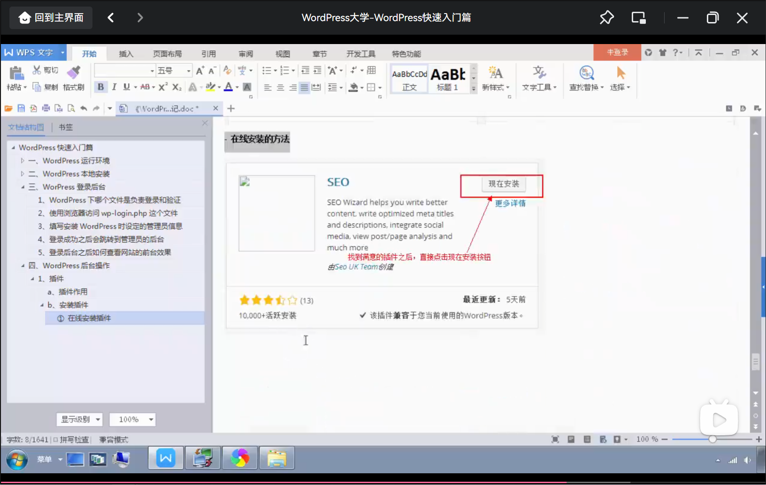
Task: Open the 引用 ribbon tab
Action: 208,53
